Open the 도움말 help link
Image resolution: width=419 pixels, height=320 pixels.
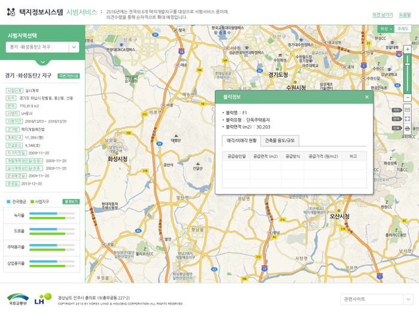click(405, 14)
